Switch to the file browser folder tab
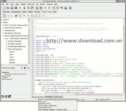Image resolution: width=126 pixels, height=111 pixels. pos(3,96)
